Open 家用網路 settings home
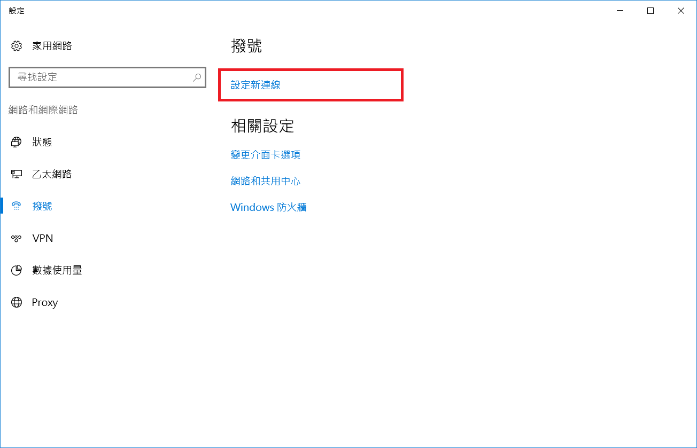The width and height of the screenshot is (697, 448). click(52, 46)
